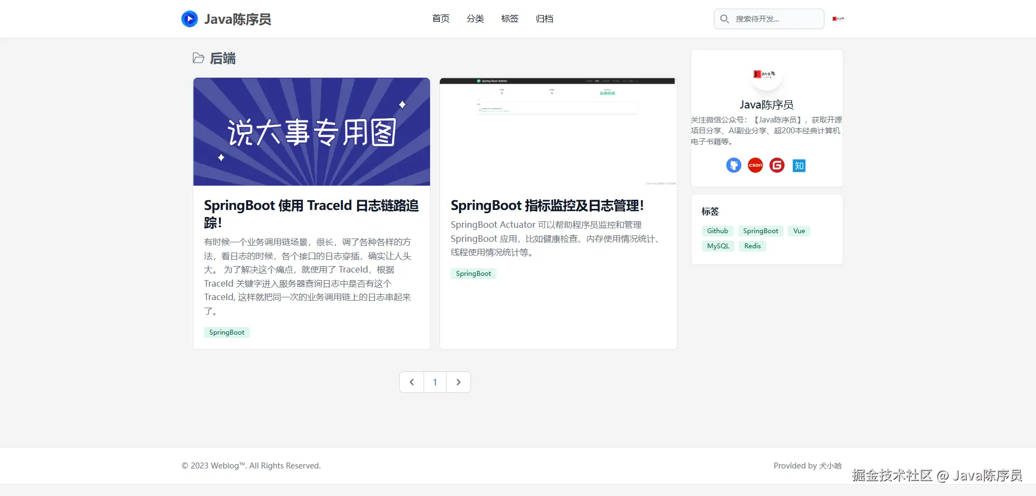Select page 1 in pagination
This screenshot has height=496, width=1036.
435,382
